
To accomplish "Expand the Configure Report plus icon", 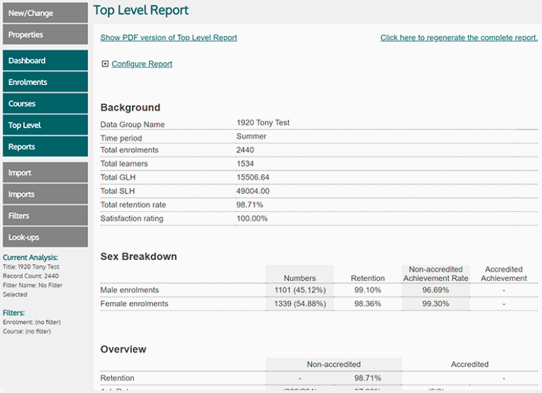I will (x=105, y=64).
